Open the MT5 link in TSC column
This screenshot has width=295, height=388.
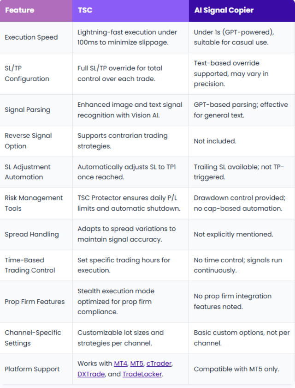coord(136,364)
